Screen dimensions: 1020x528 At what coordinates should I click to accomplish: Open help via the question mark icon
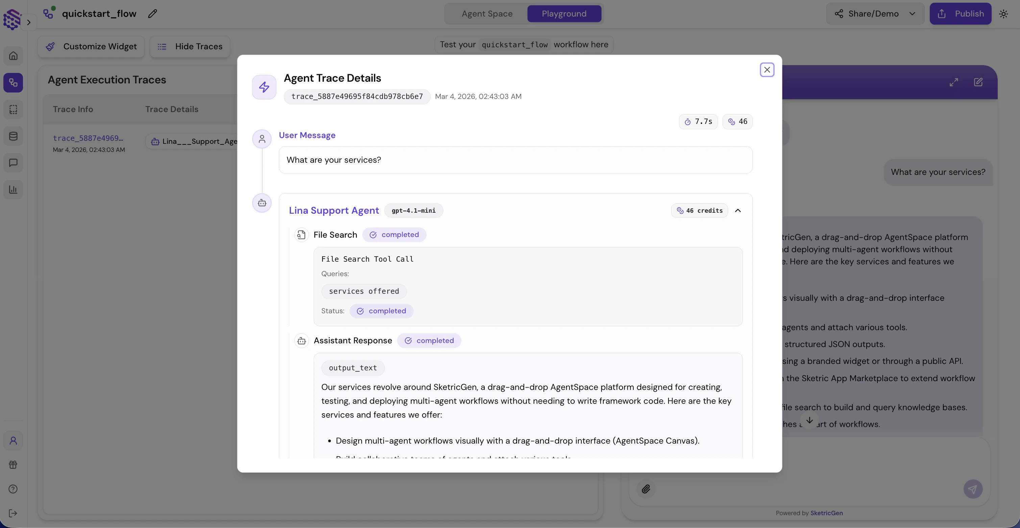click(13, 489)
